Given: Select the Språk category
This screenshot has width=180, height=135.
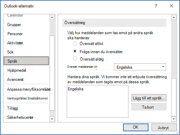Looking at the screenshot, I should click(26, 61).
